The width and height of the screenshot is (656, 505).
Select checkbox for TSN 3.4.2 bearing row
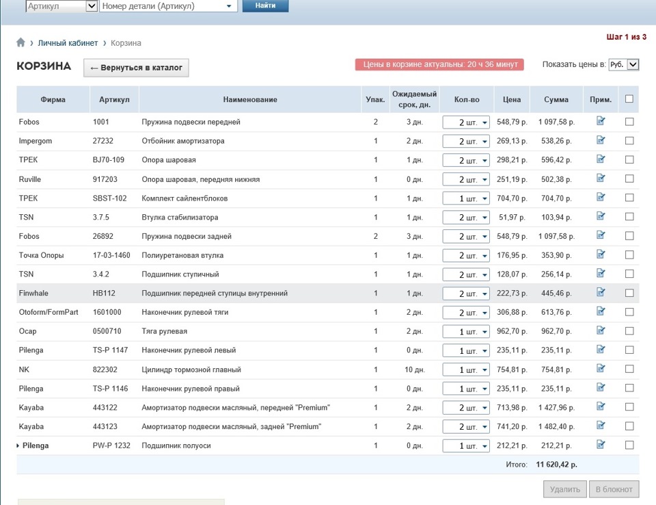point(629,274)
